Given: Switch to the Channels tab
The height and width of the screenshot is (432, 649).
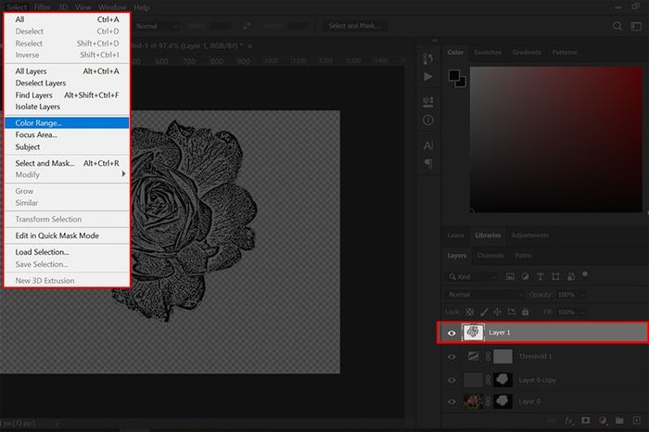Looking at the screenshot, I should pos(490,255).
